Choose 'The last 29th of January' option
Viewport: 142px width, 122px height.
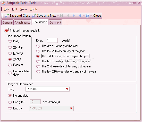pos(38,51)
